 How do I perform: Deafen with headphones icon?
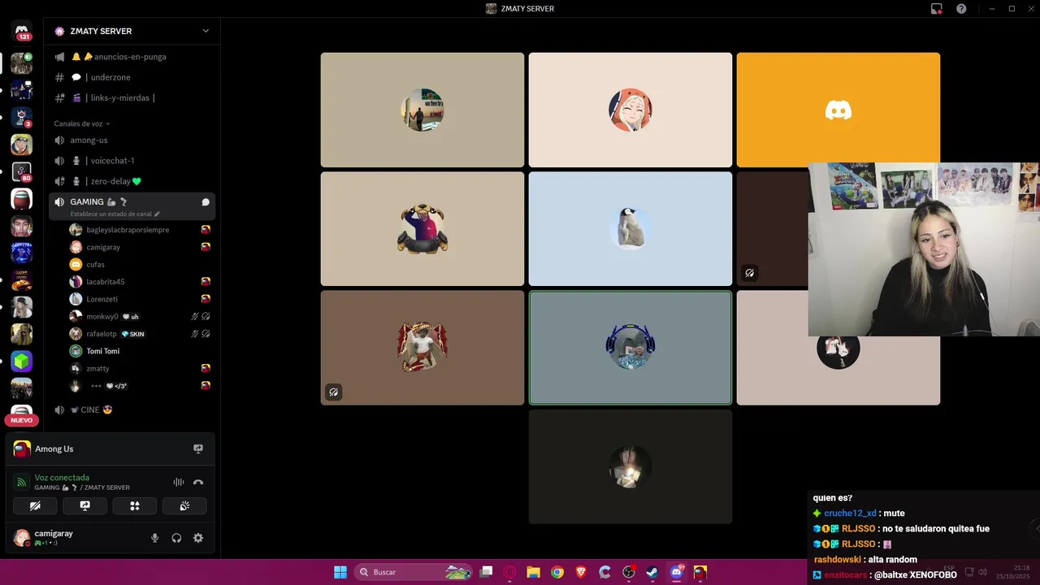(x=176, y=538)
